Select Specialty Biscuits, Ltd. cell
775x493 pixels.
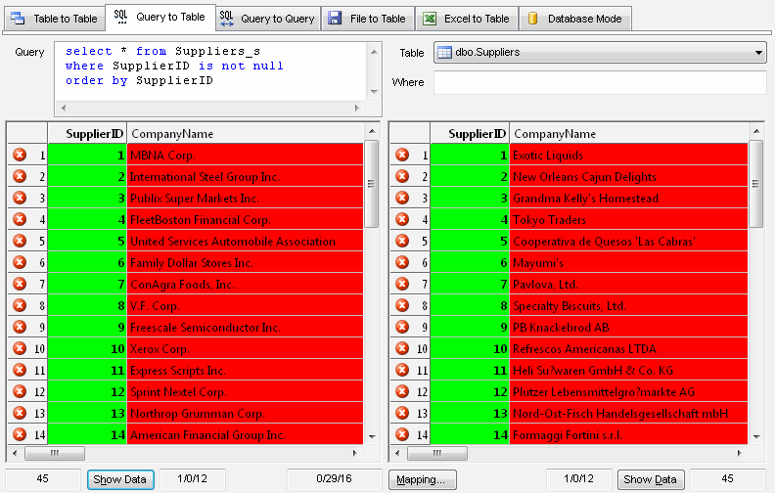[628, 306]
